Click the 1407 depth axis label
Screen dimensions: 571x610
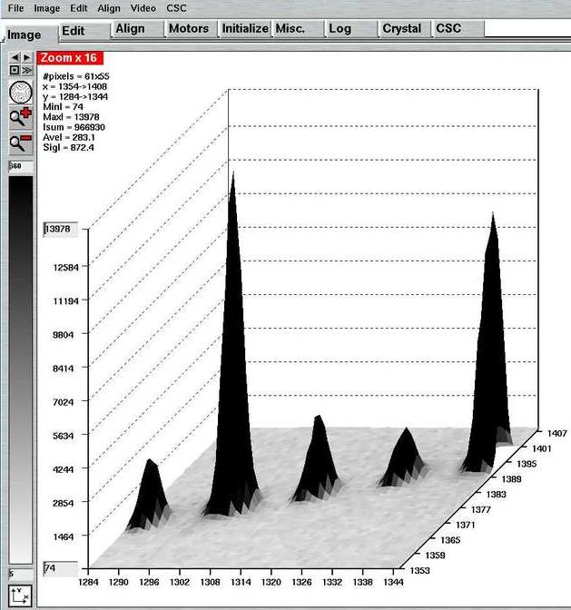(557, 433)
